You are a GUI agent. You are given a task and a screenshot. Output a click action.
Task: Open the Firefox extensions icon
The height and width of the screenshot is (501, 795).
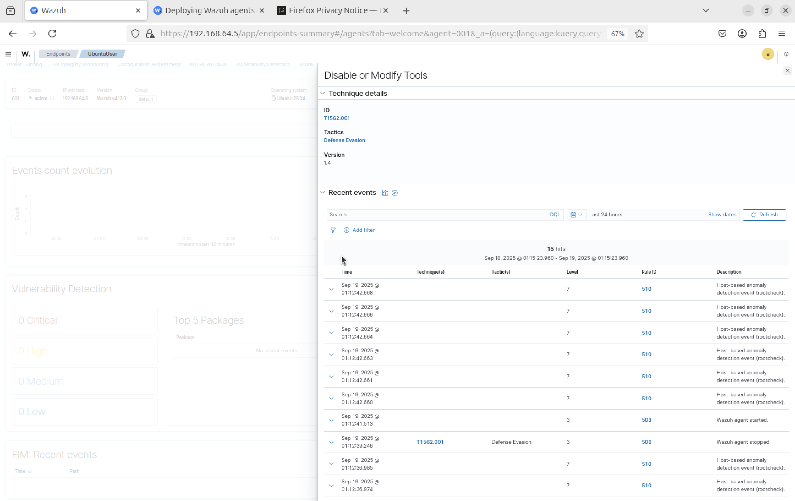(762, 34)
